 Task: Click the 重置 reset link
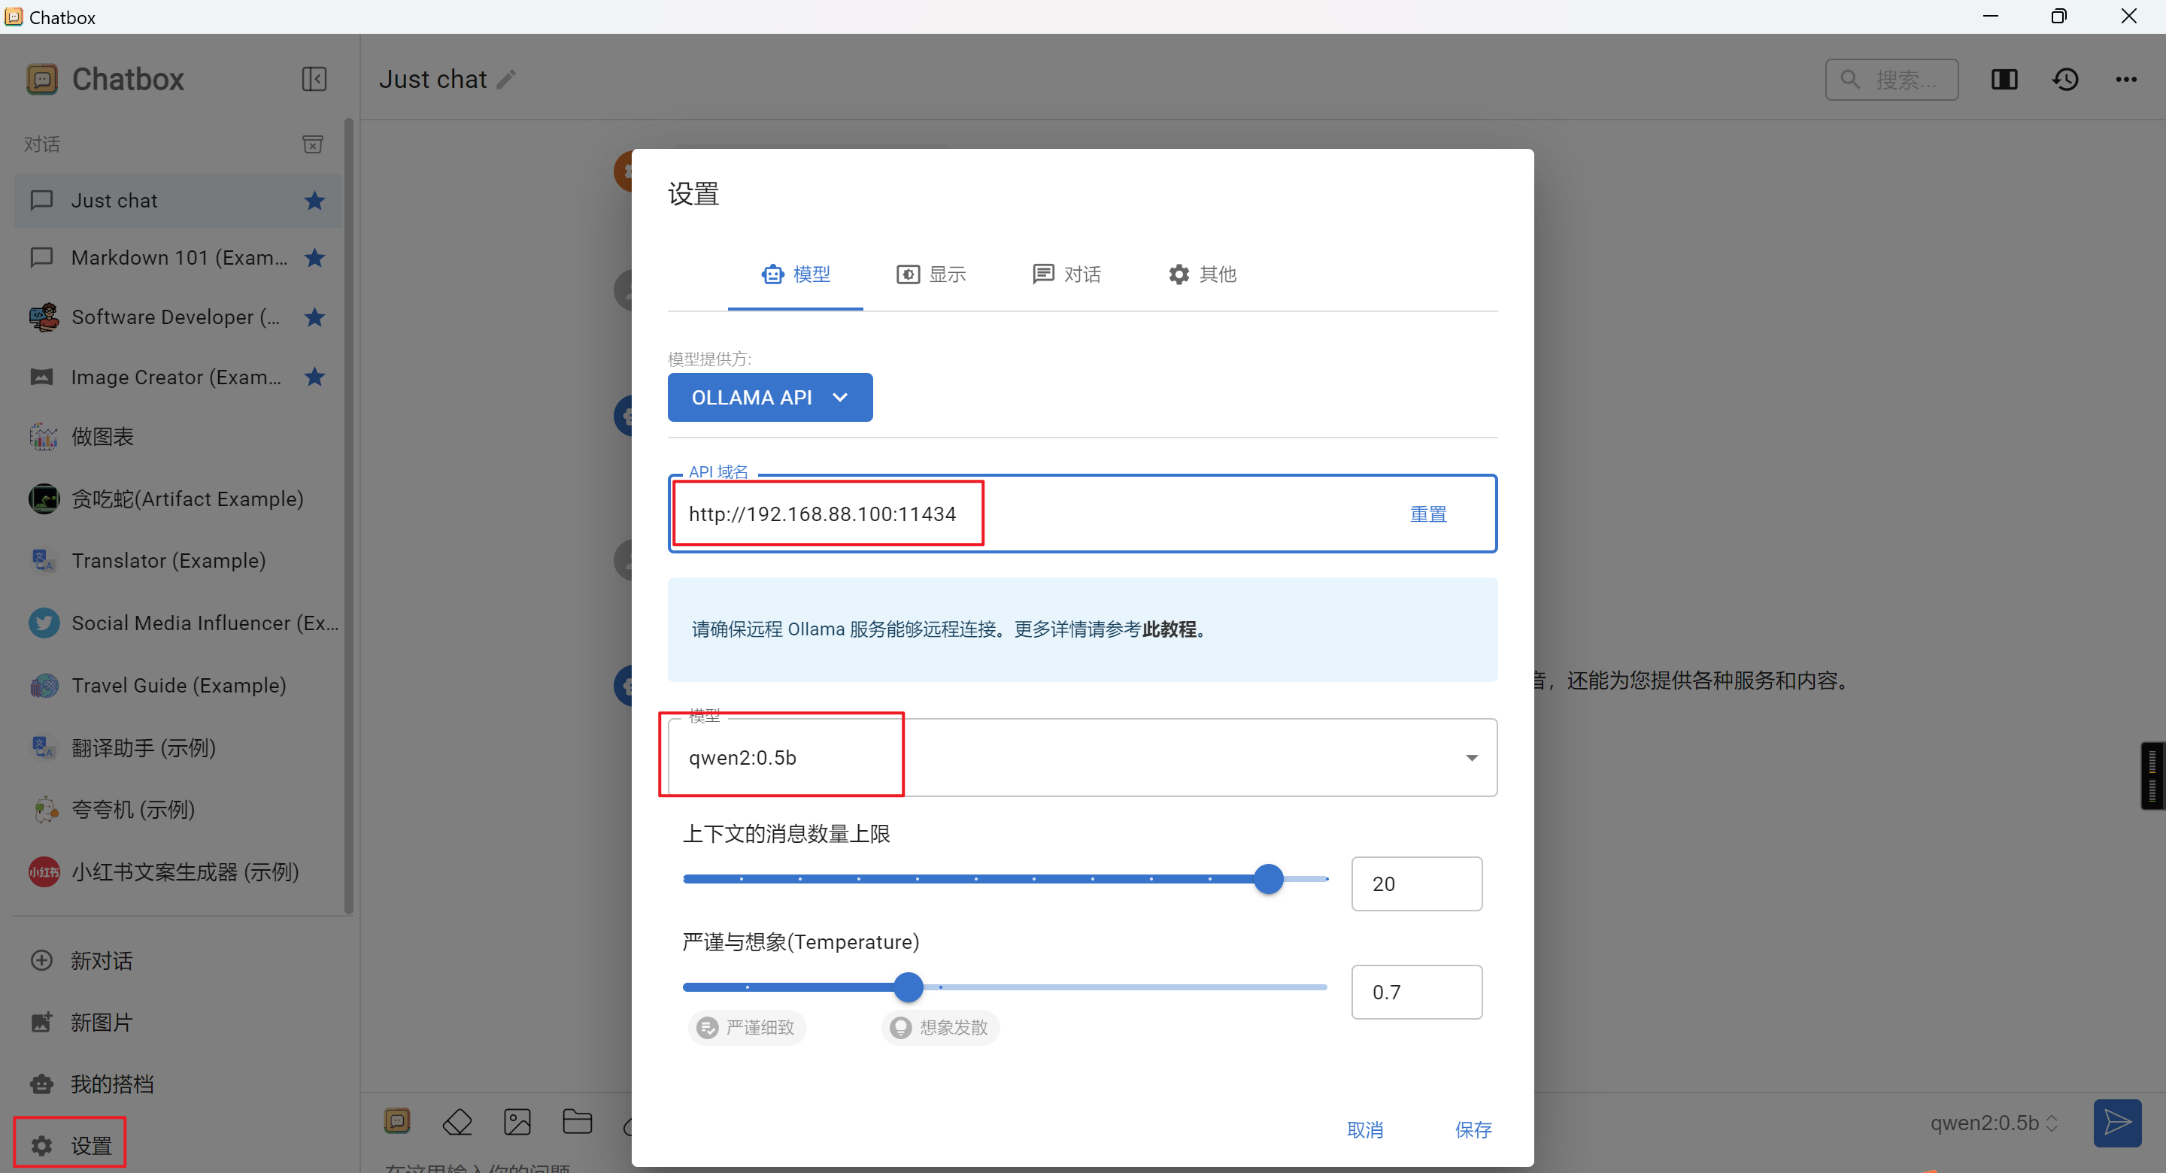click(x=1427, y=514)
